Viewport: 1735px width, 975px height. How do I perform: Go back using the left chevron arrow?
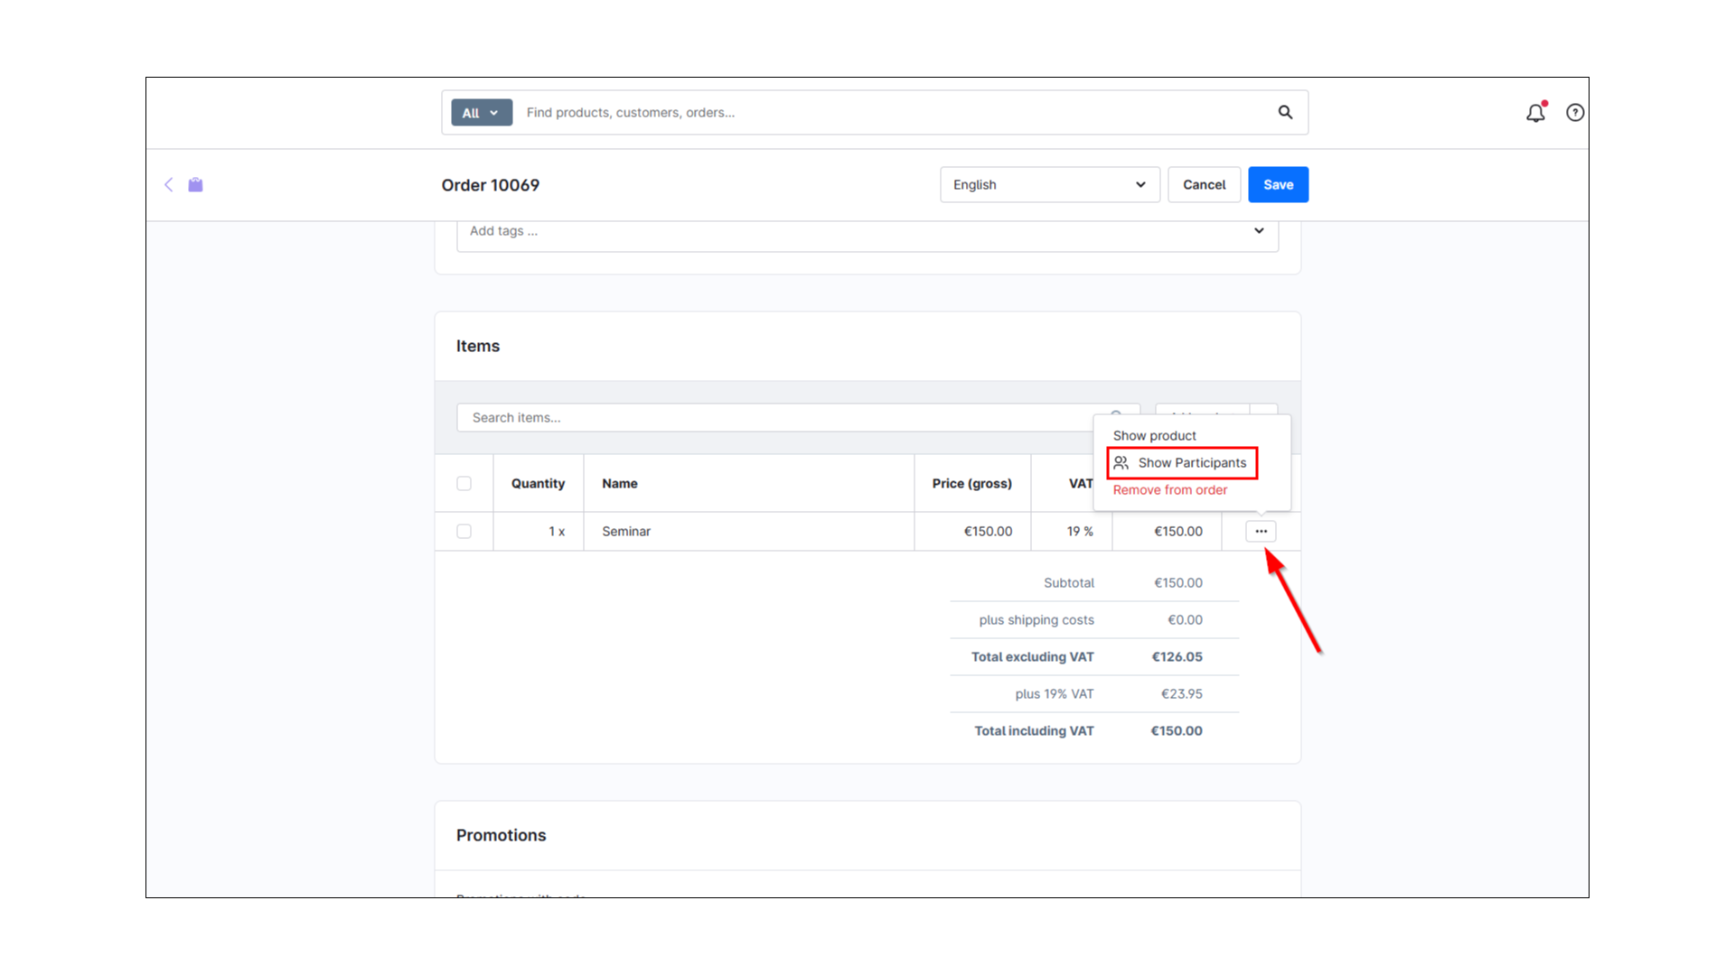point(168,185)
